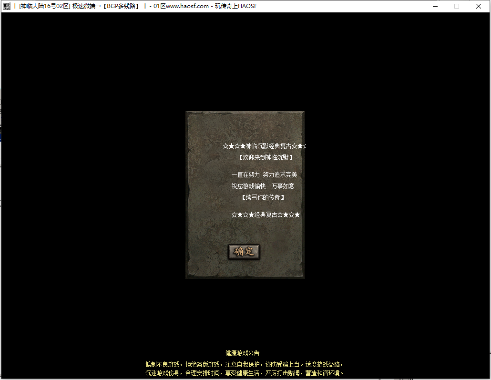Click the 确定 confirm button

click(x=244, y=252)
